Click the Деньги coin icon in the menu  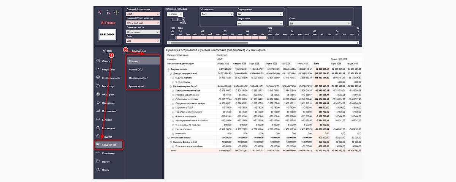click(98, 61)
